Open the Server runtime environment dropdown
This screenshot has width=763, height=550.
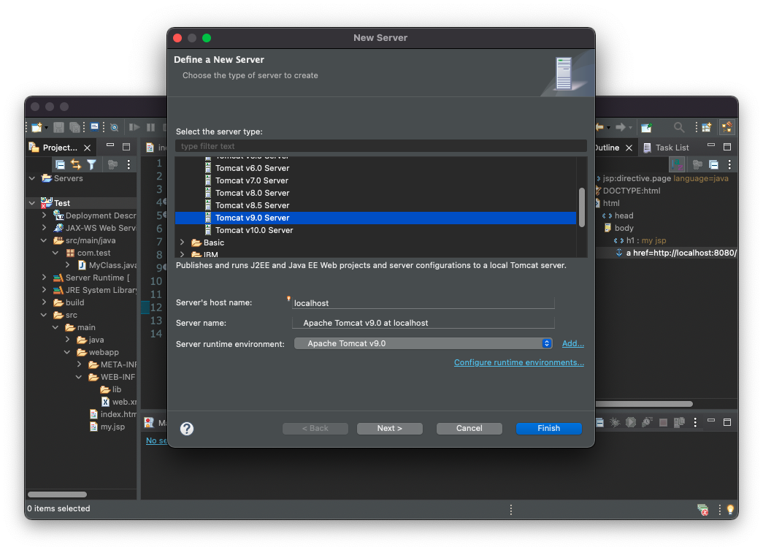pyautogui.click(x=423, y=343)
